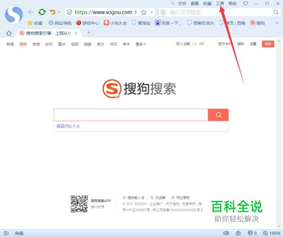Click the 搜狗搜索APP QR code
The width and height of the screenshot is (283, 237).
click(79, 204)
